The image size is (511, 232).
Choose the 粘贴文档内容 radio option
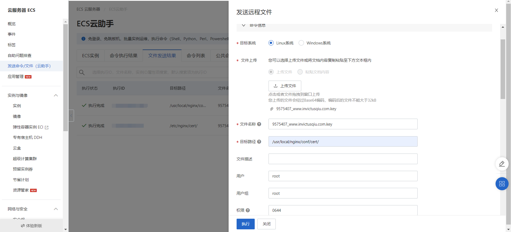[300, 72]
